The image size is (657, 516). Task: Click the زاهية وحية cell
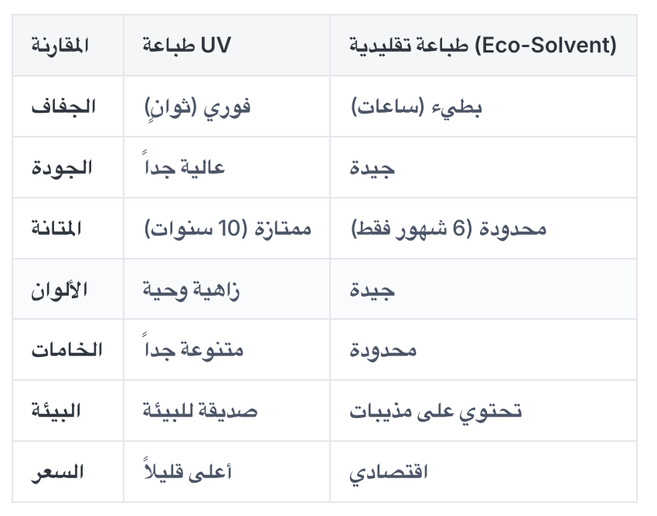192,290
